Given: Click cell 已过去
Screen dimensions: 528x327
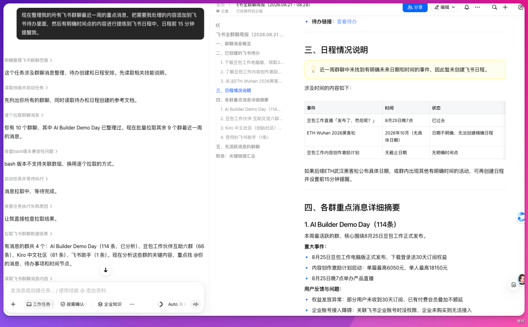Looking at the screenshot, I should click(467, 121).
